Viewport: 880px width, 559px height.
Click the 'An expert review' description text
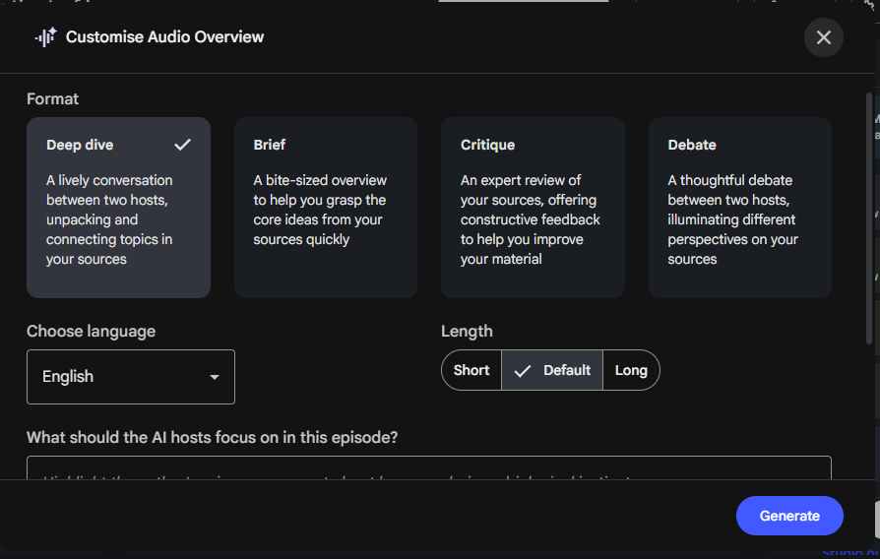click(531, 219)
